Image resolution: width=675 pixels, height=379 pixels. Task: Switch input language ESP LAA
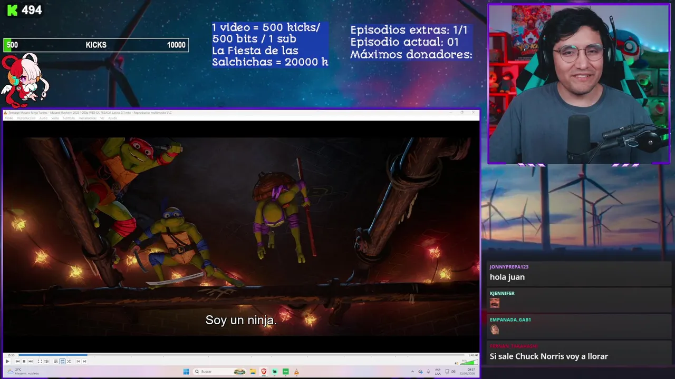(x=438, y=372)
